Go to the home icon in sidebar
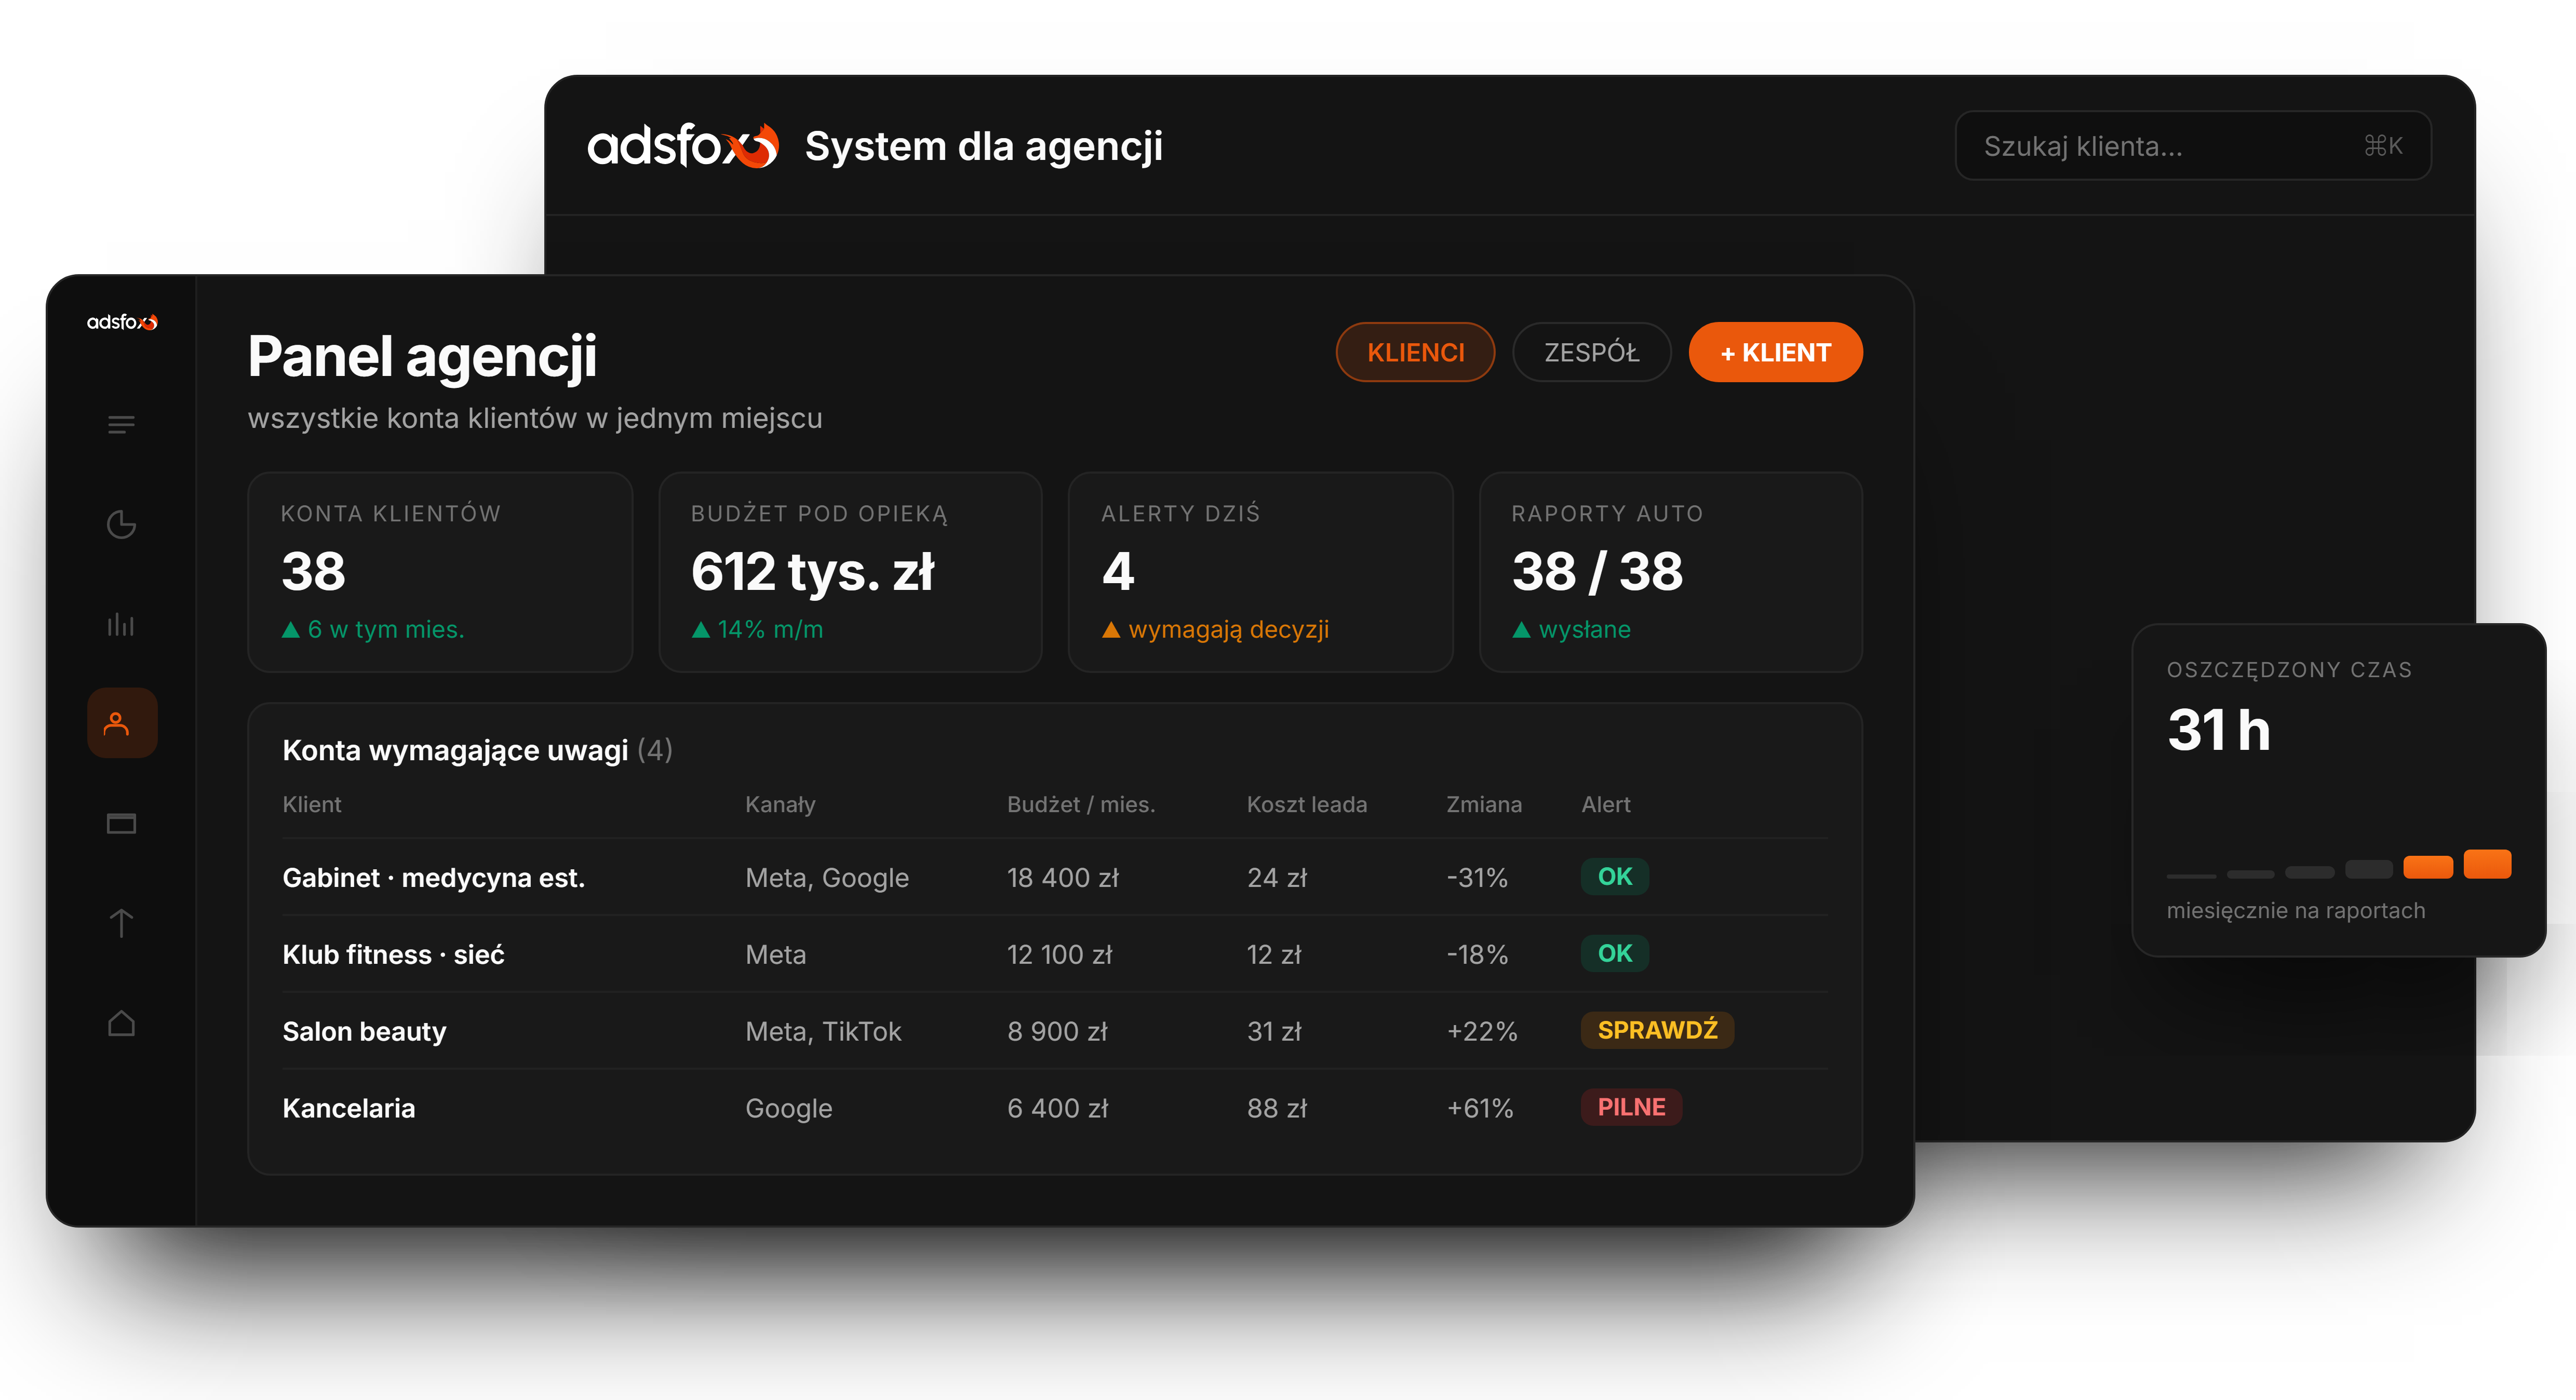Image resolution: width=2576 pixels, height=1400 pixels. (121, 1023)
